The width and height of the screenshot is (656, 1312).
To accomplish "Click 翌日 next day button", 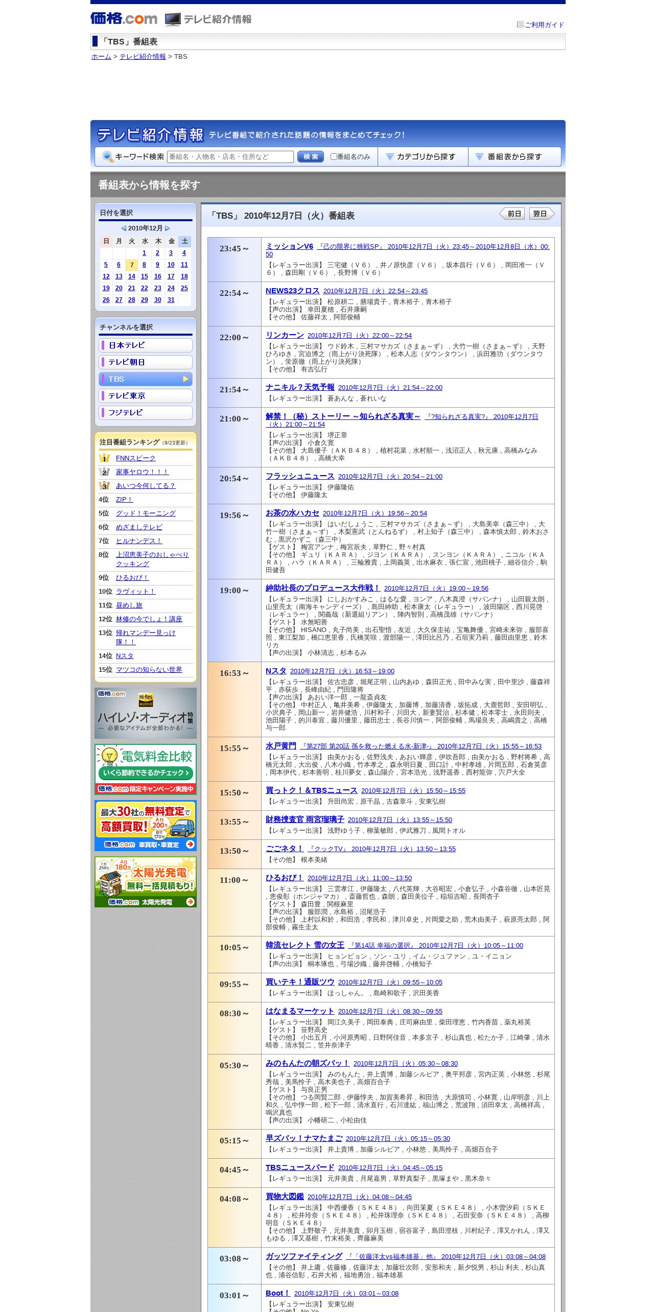I will (x=542, y=214).
